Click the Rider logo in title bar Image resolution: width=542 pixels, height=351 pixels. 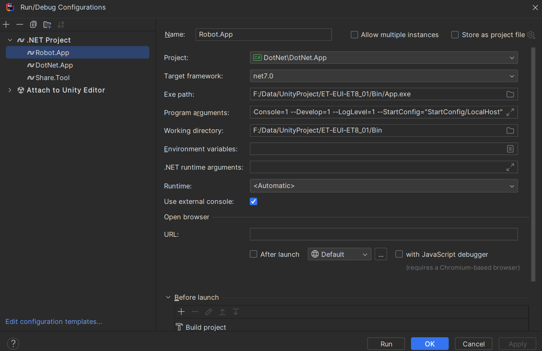click(x=10, y=7)
